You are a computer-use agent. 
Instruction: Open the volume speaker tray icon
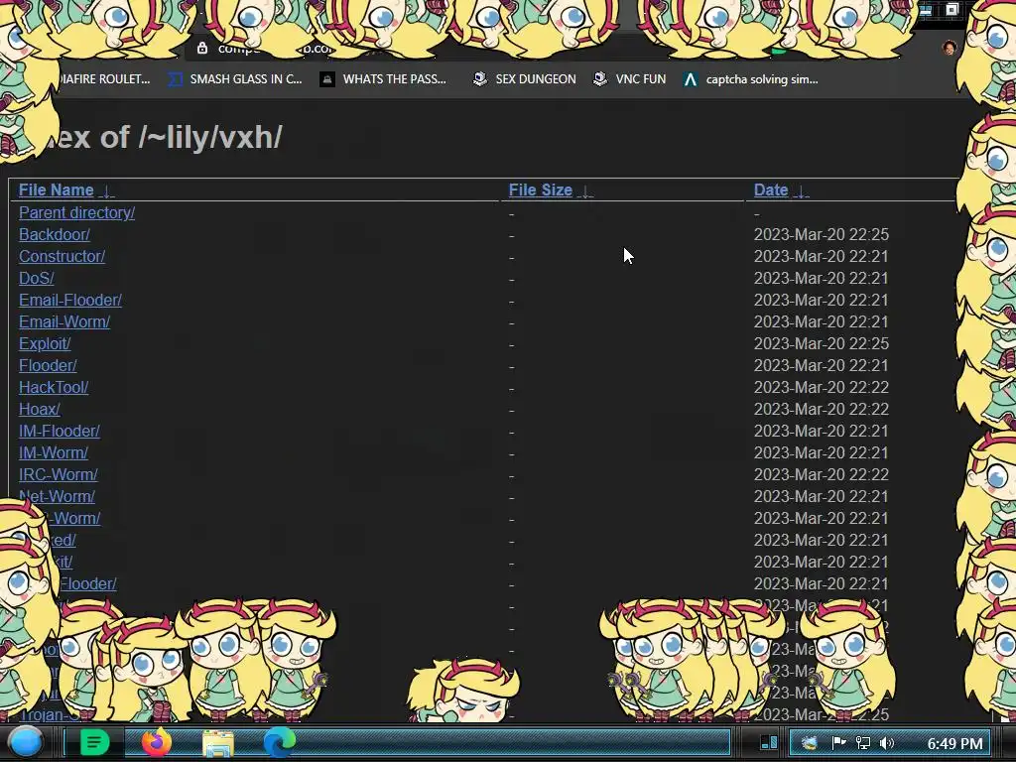click(887, 742)
